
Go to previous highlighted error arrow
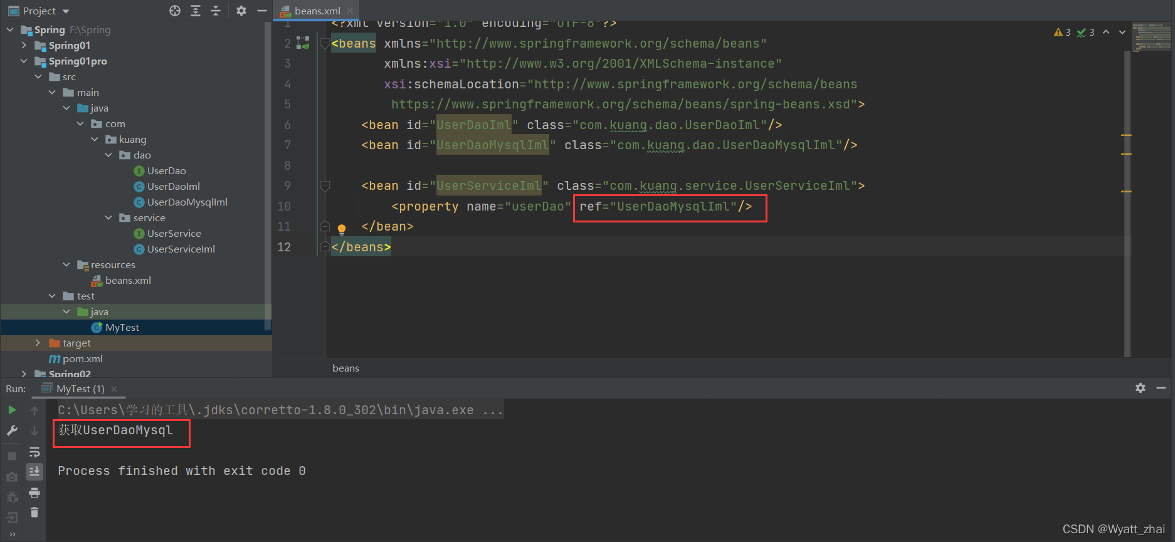point(1106,32)
